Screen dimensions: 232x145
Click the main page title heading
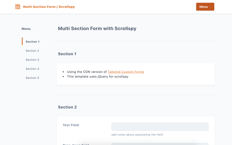tap(97, 28)
